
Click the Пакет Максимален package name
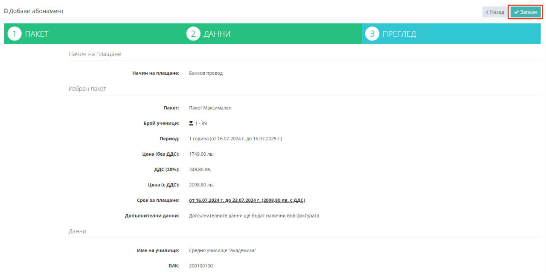tap(210, 108)
